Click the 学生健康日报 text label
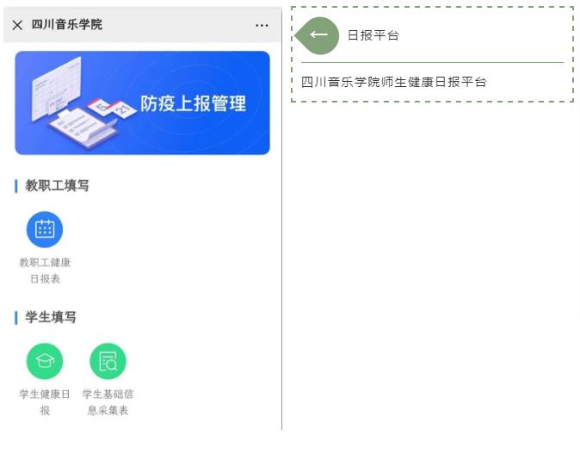The image size is (580, 454). click(x=45, y=402)
